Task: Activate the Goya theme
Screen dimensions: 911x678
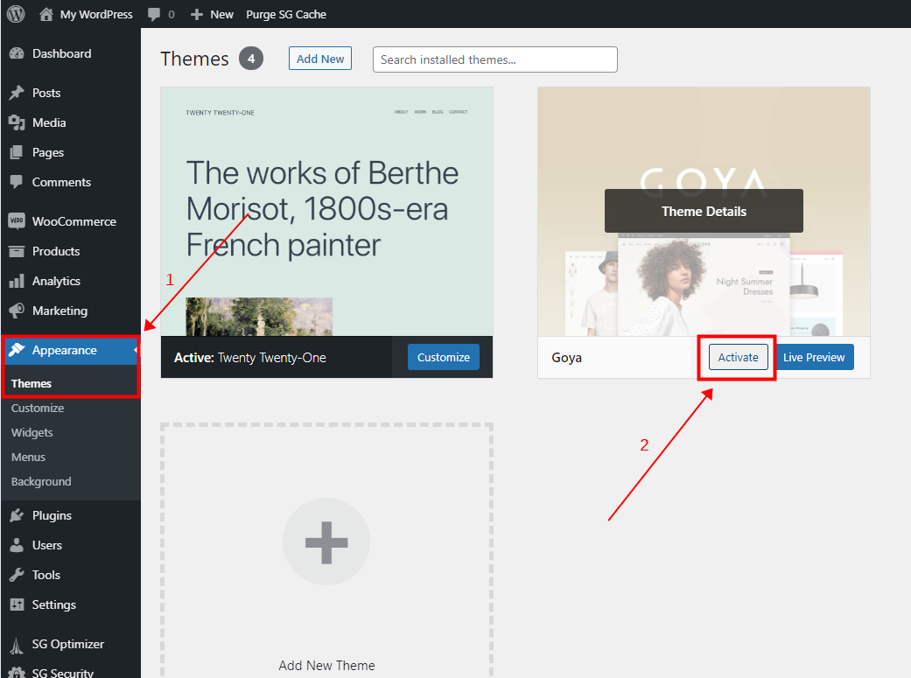Action: click(x=738, y=357)
